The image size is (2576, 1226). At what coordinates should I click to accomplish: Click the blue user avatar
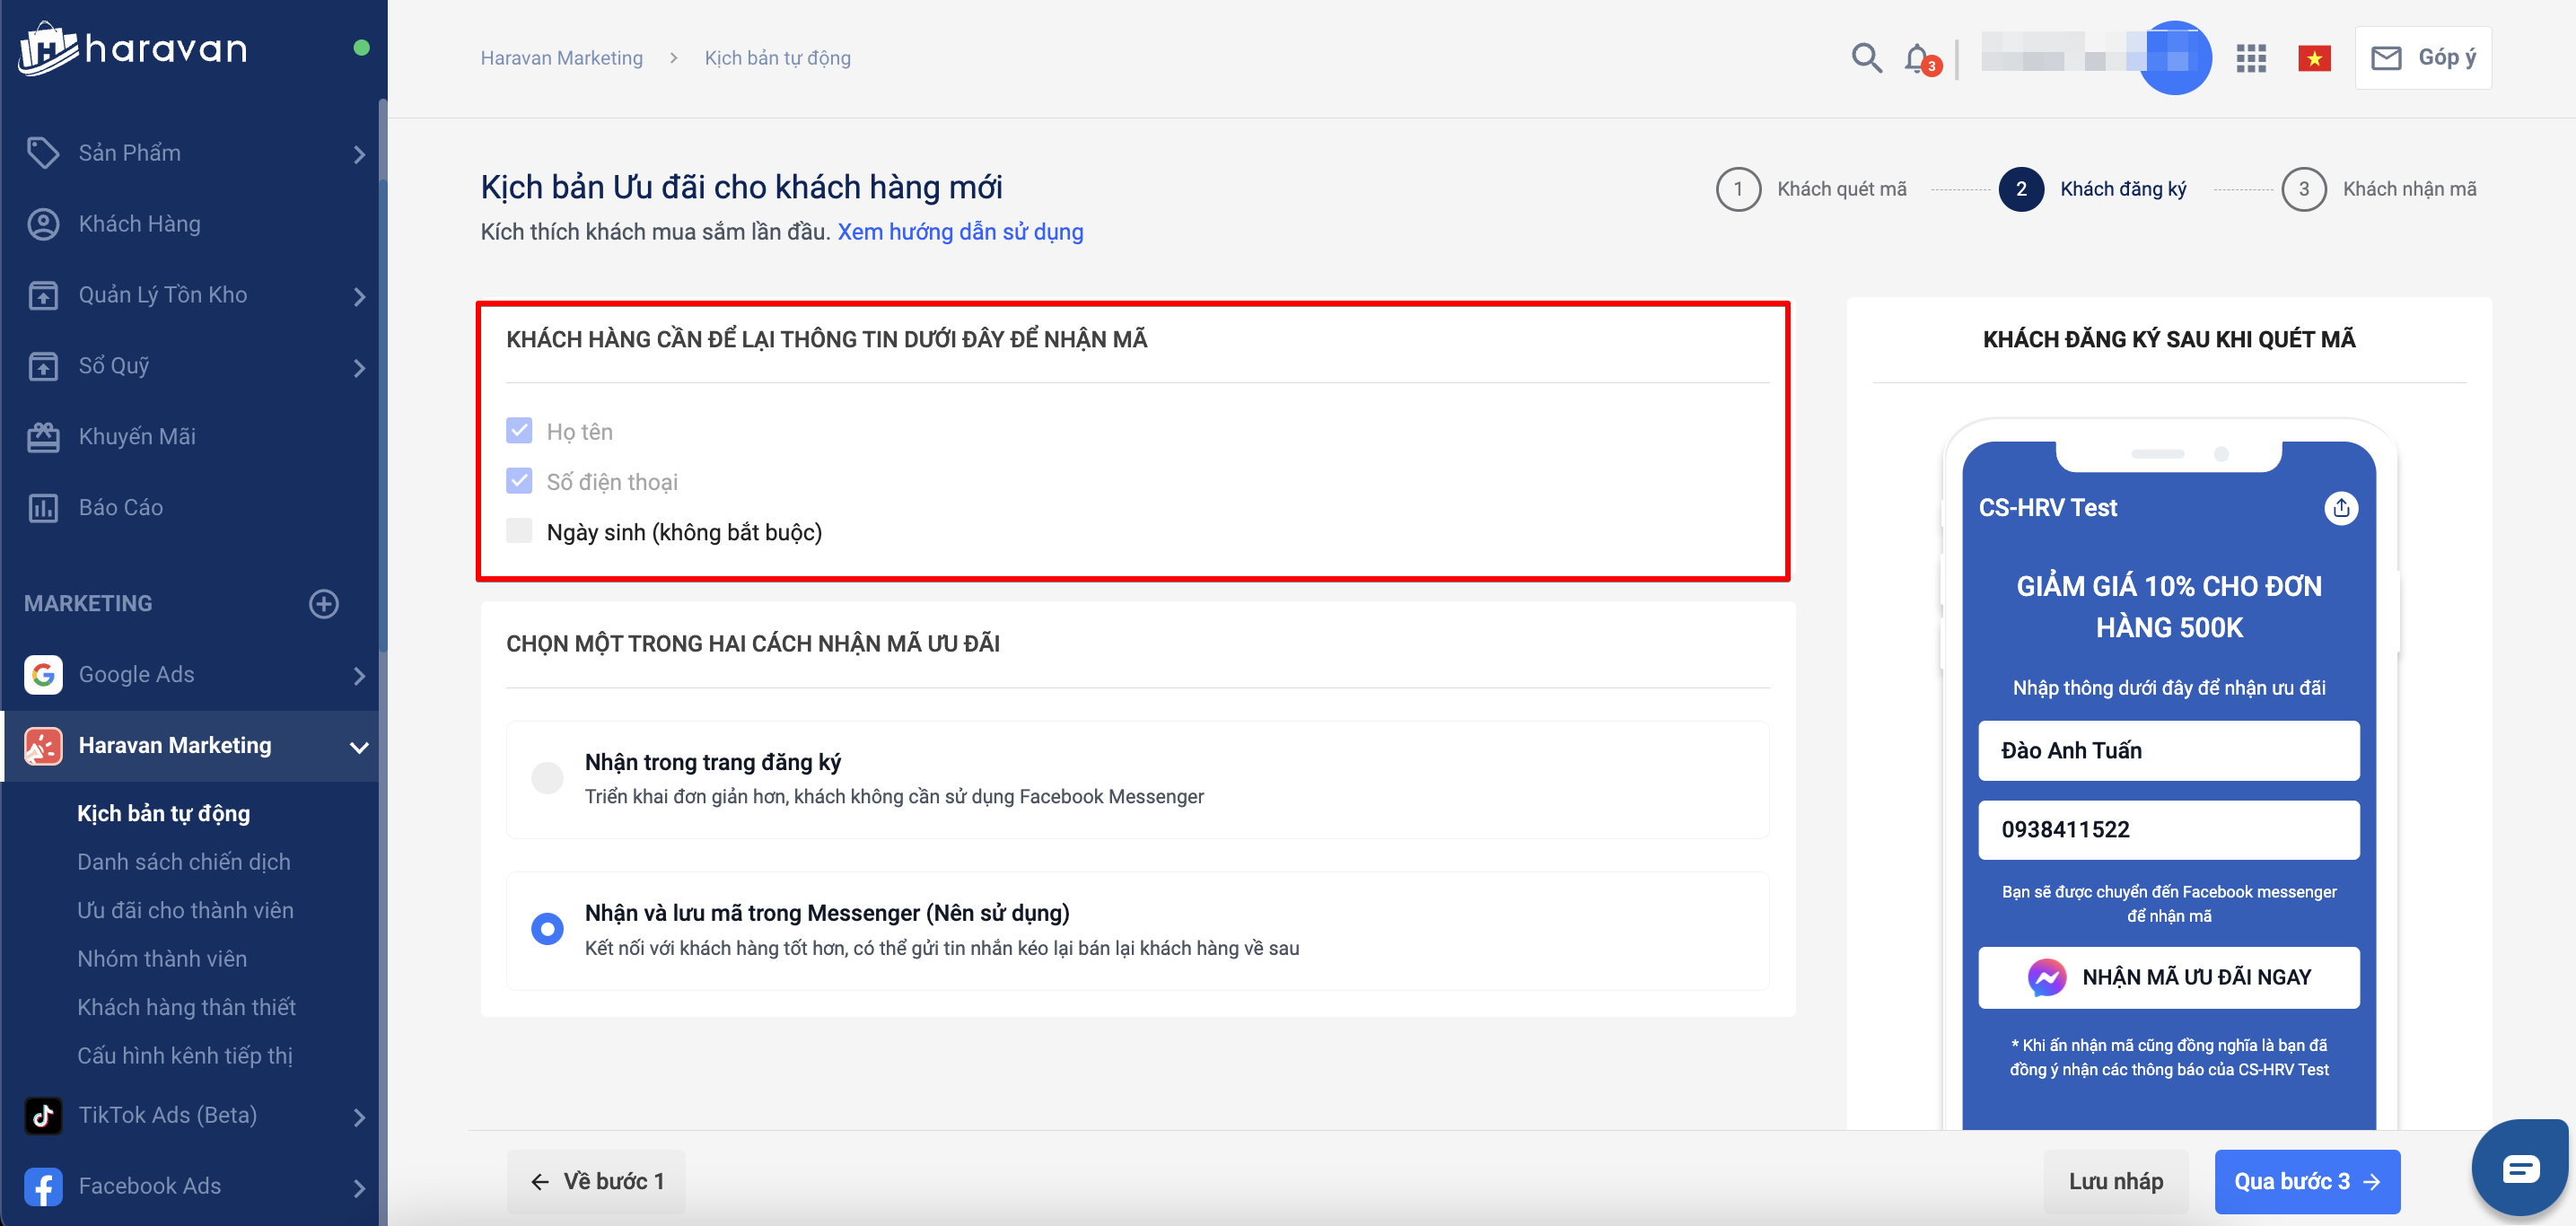click(x=2173, y=57)
